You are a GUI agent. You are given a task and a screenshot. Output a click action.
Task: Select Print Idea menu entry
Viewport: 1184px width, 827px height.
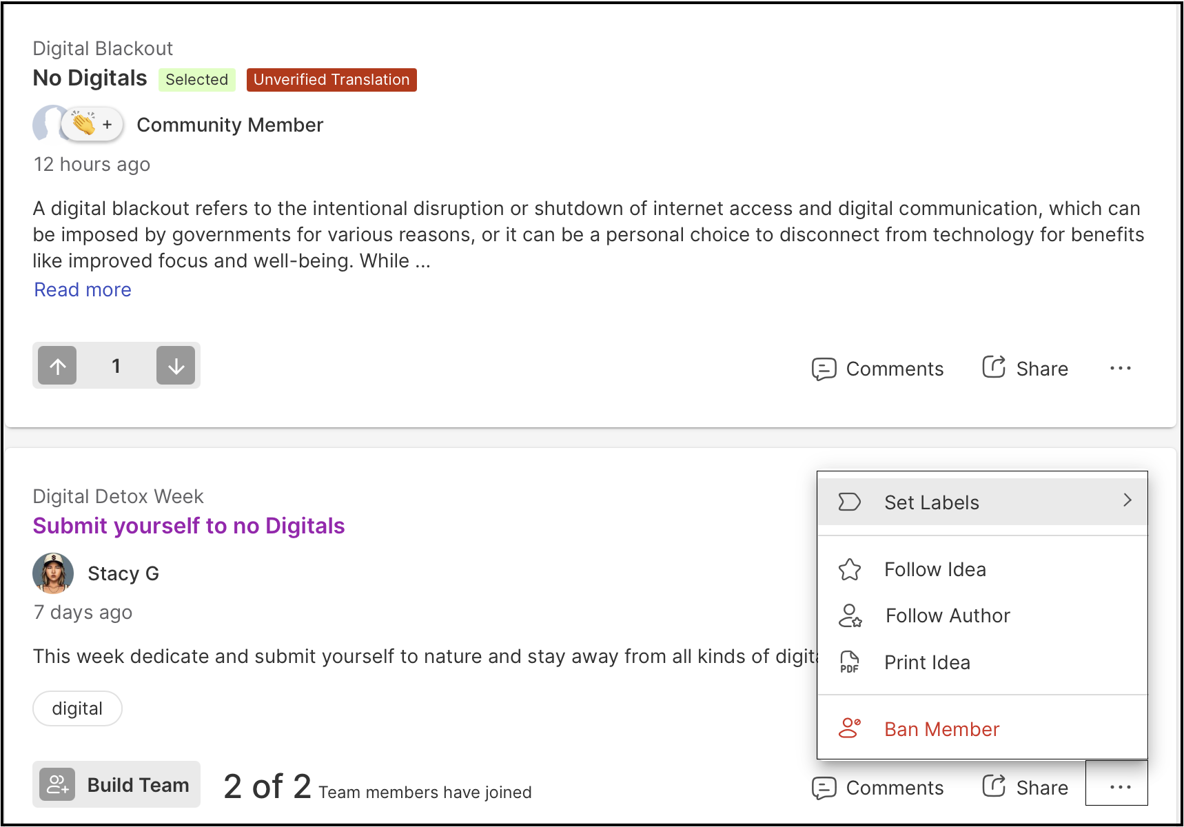coord(982,662)
